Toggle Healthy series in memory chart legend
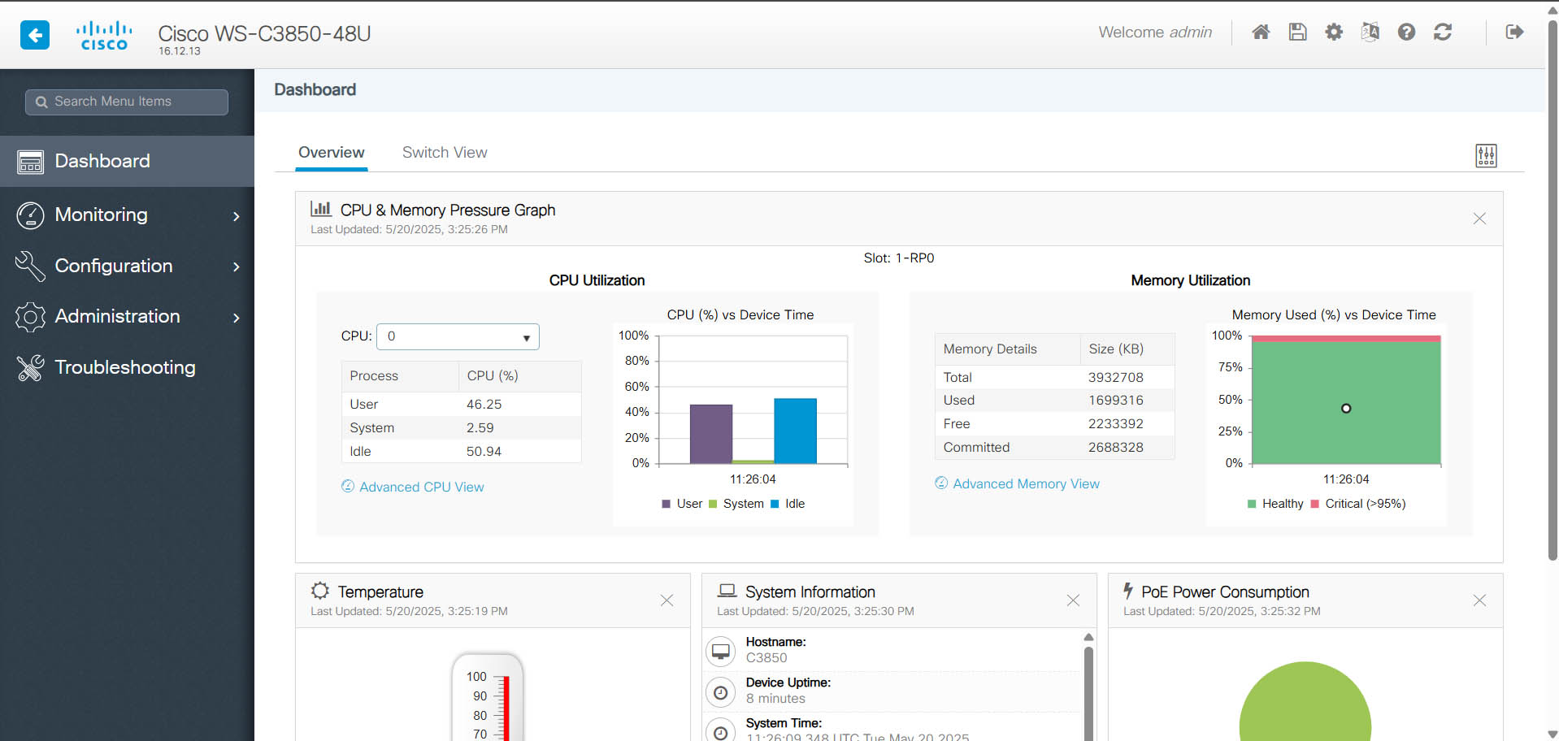This screenshot has height=741, width=1559. coord(1275,504)
